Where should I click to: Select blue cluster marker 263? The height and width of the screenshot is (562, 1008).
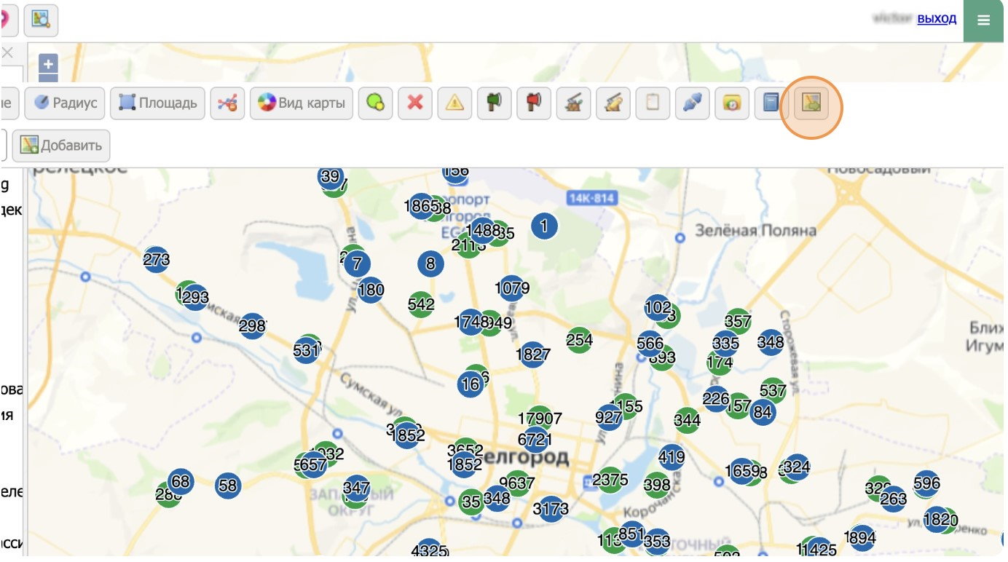894,499
